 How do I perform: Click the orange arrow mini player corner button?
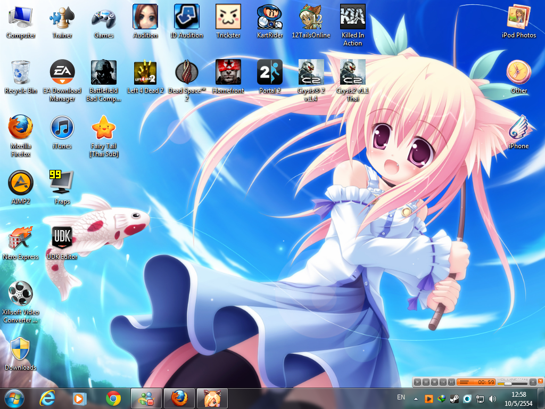click(x=541, y=381)
